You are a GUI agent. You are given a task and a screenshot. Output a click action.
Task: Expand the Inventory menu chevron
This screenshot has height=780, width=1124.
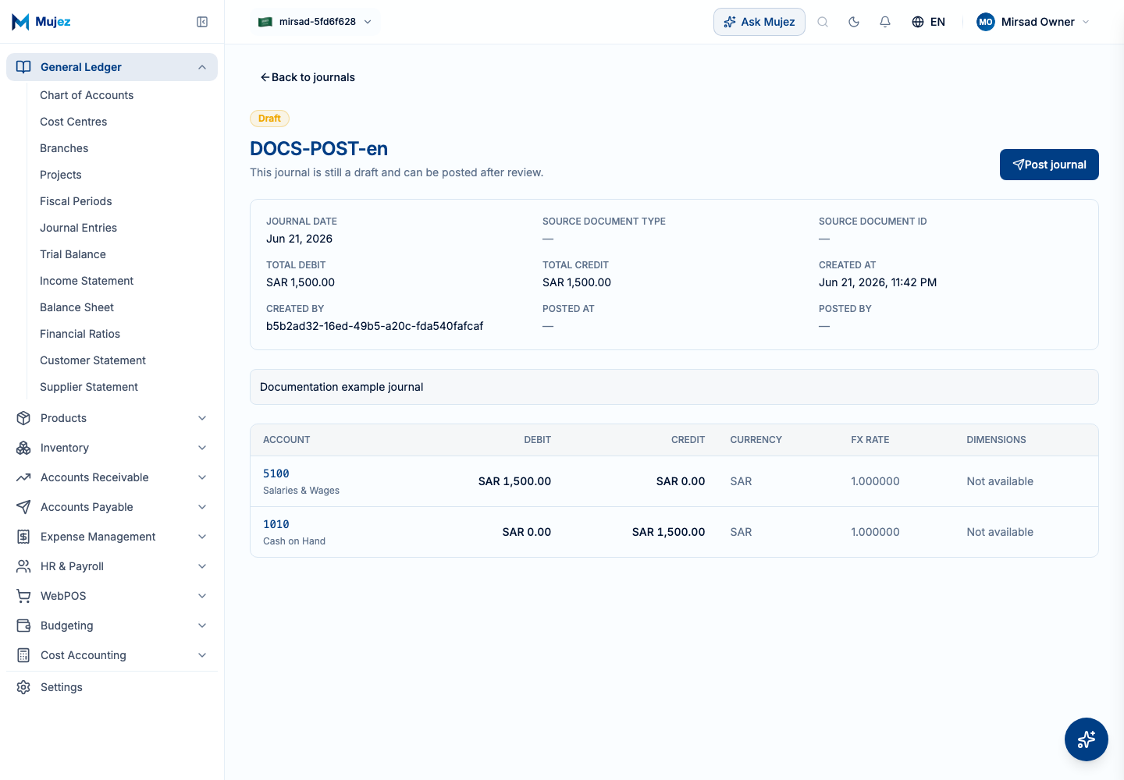202,448
